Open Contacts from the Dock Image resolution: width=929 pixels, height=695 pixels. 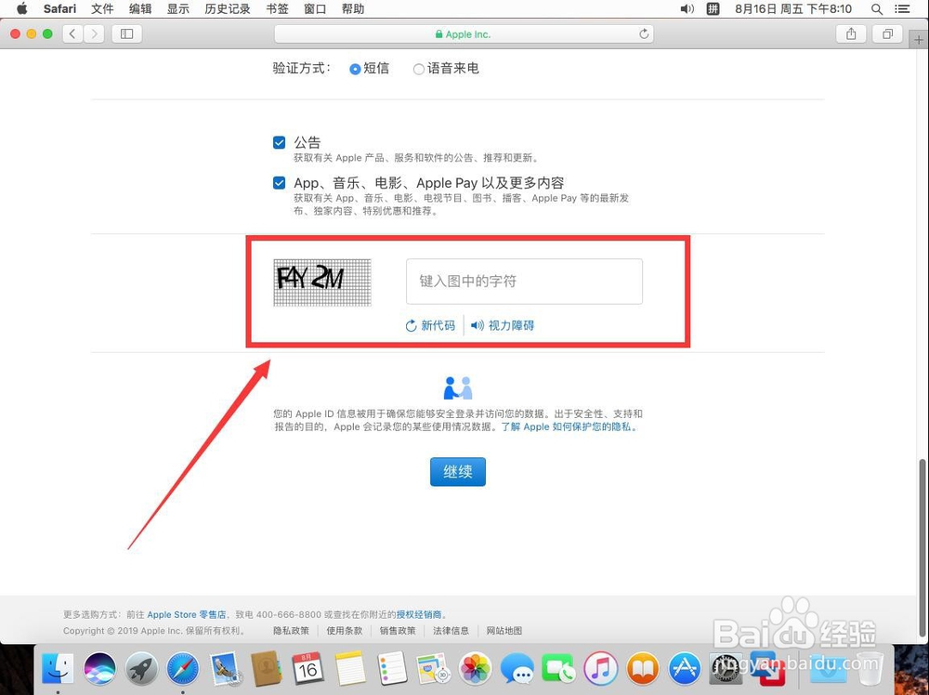(266, 669)
